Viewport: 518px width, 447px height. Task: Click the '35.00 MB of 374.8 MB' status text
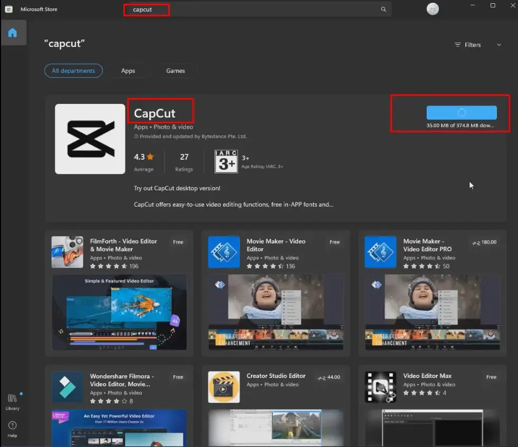click(460, 125)
